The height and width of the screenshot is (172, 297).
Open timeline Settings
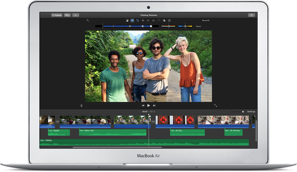pyautogui.click(x=251, y=112)
